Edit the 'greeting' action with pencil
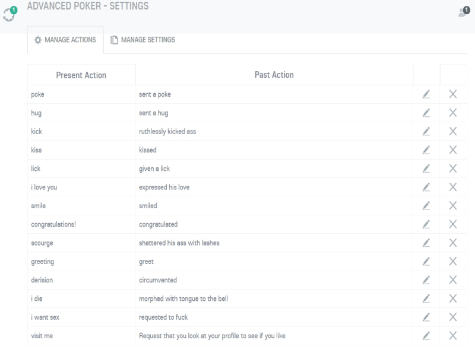This screenshot has width=475, height=356. (426, 262)
